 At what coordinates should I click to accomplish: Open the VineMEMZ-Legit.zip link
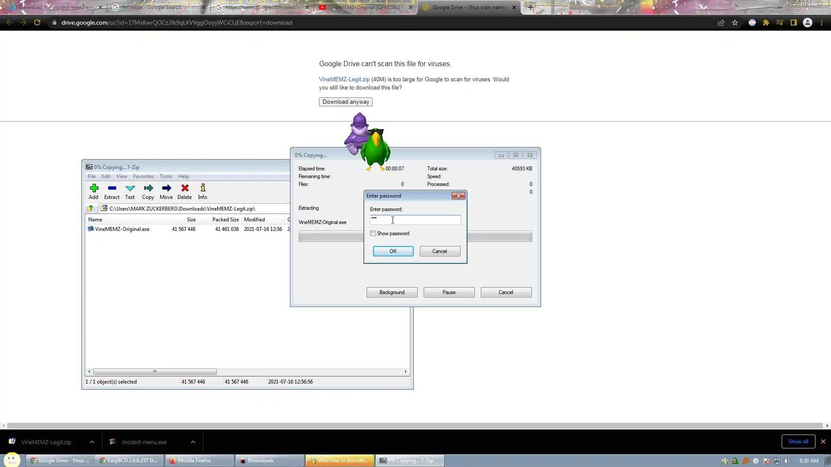coord(344,80)
